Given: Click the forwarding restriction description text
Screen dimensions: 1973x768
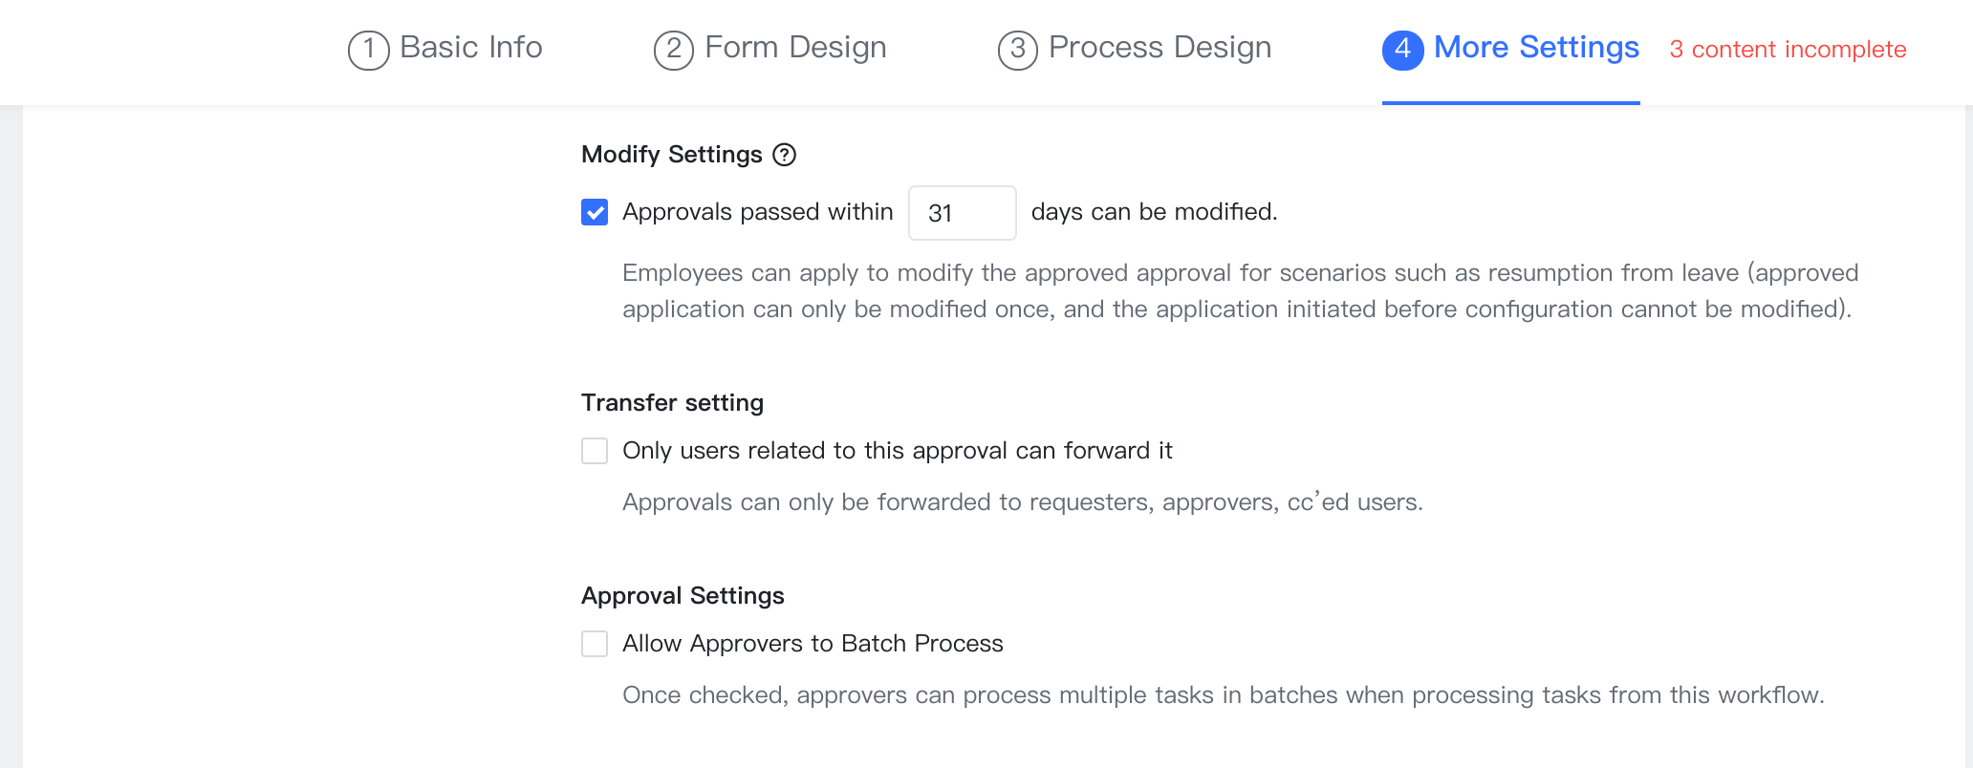Looking at the screenshot, I should click(1023, 501).
